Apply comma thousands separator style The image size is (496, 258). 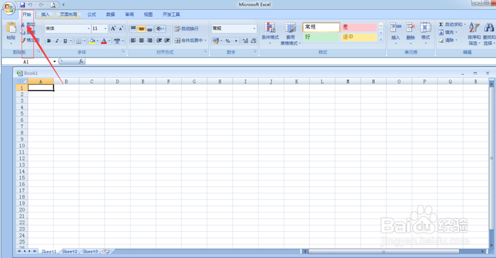click(x=236, y=41)
